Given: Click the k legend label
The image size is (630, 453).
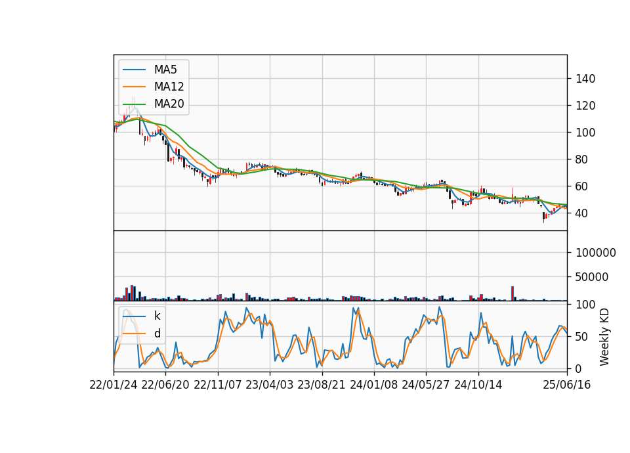Looking at the screenshot, I should coord(157,316).
